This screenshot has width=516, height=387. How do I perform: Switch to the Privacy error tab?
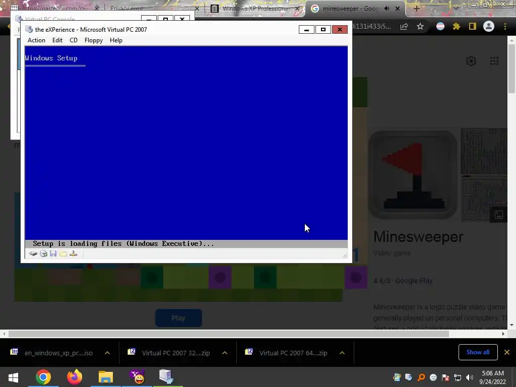(x=126, y=9)
